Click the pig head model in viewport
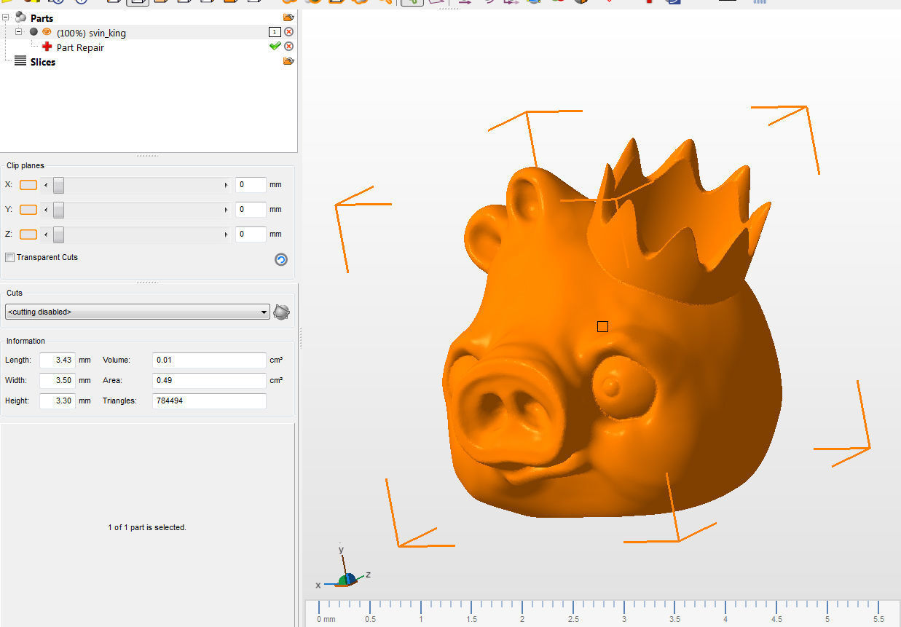901x627 pixels. (x=612, y=328)
